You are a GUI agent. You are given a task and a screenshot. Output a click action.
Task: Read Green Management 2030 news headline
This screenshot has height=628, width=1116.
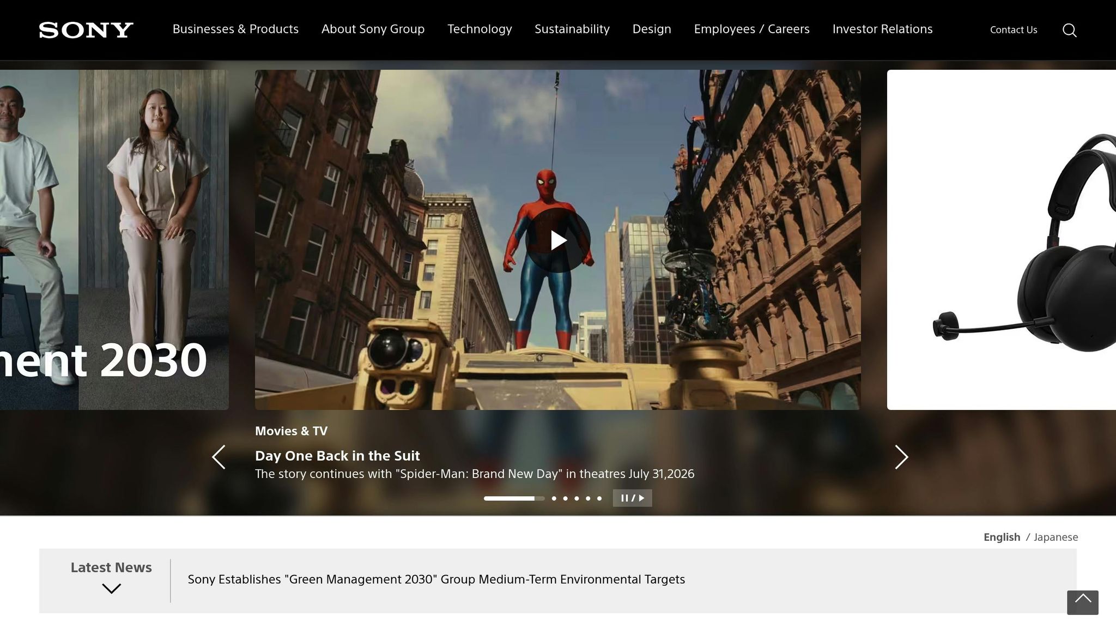tap(436, 579)
